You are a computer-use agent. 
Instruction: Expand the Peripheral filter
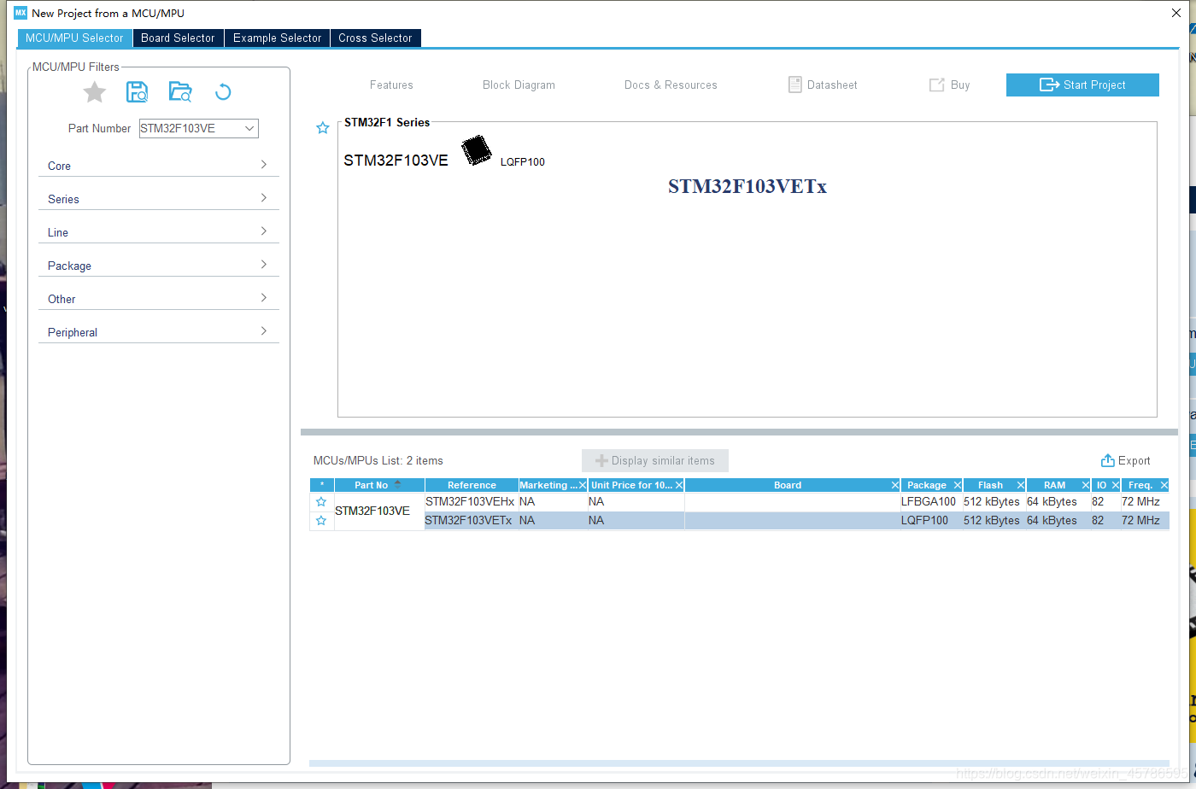tap(159, 332)
